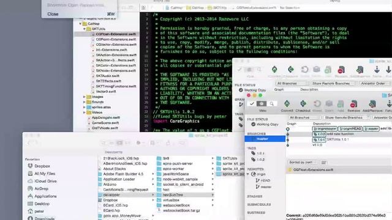The height and width of the screenshot is (220, 392).
Task: Select Working Copy in front SourceTree sidebar
Action: pos(265,124)
